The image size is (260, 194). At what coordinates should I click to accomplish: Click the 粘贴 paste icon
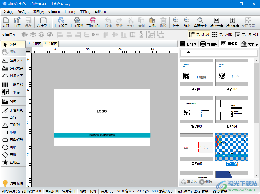[x=152, y=23]
